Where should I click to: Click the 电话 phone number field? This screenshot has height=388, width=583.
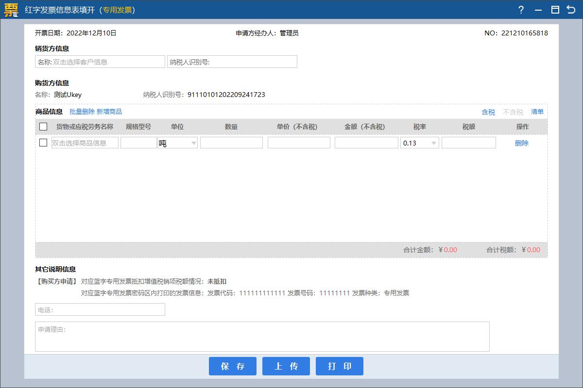100,309
